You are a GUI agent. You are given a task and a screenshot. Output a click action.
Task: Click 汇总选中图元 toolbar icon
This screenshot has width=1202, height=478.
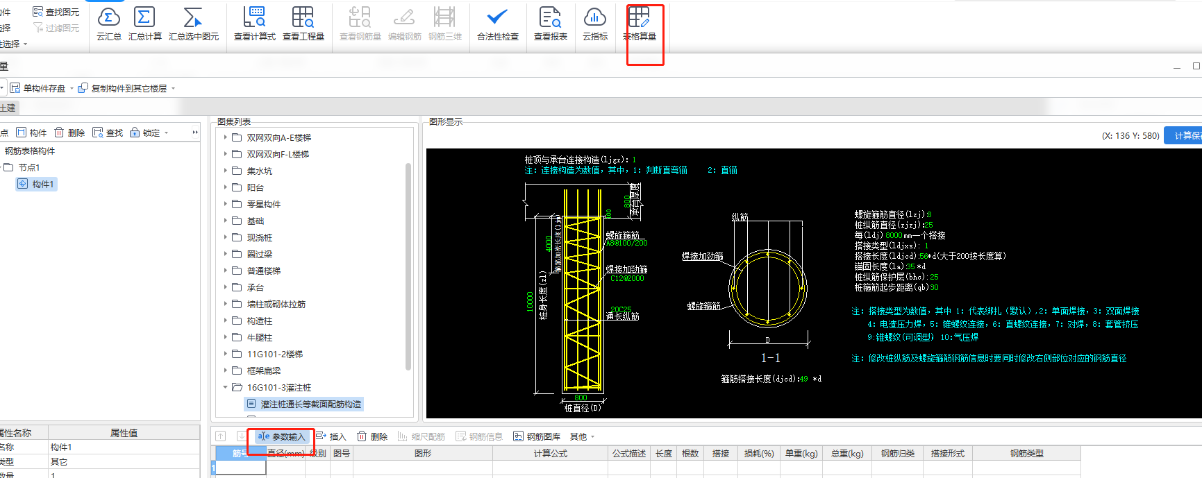tap(193, 24)
